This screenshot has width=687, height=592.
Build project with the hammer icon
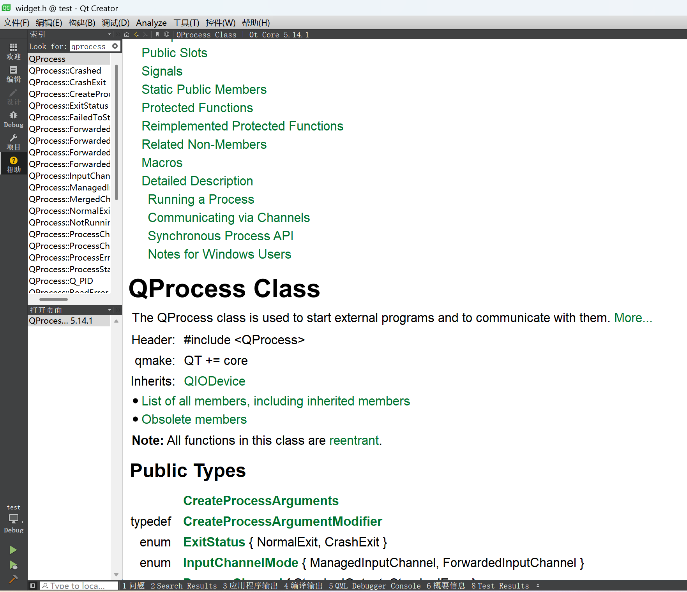[13, 579]
